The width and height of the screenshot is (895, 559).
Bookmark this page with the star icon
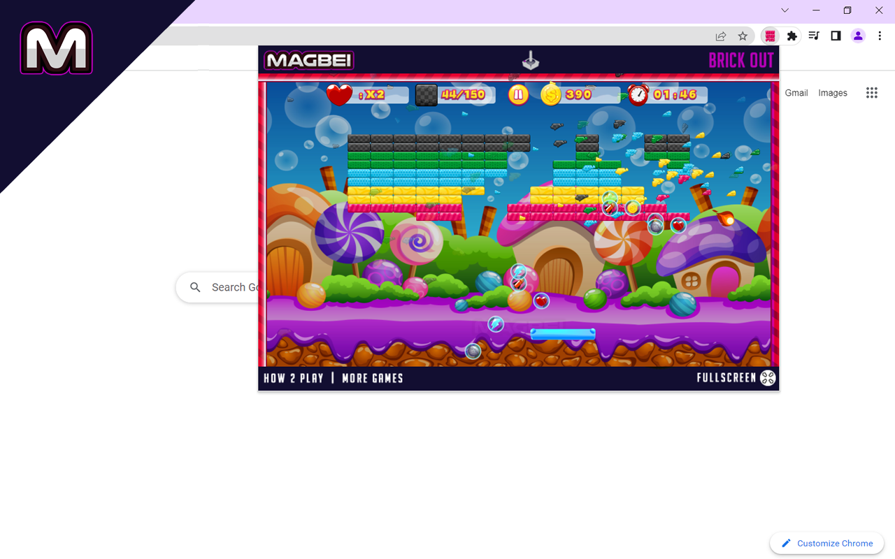(x=743, y=36)
